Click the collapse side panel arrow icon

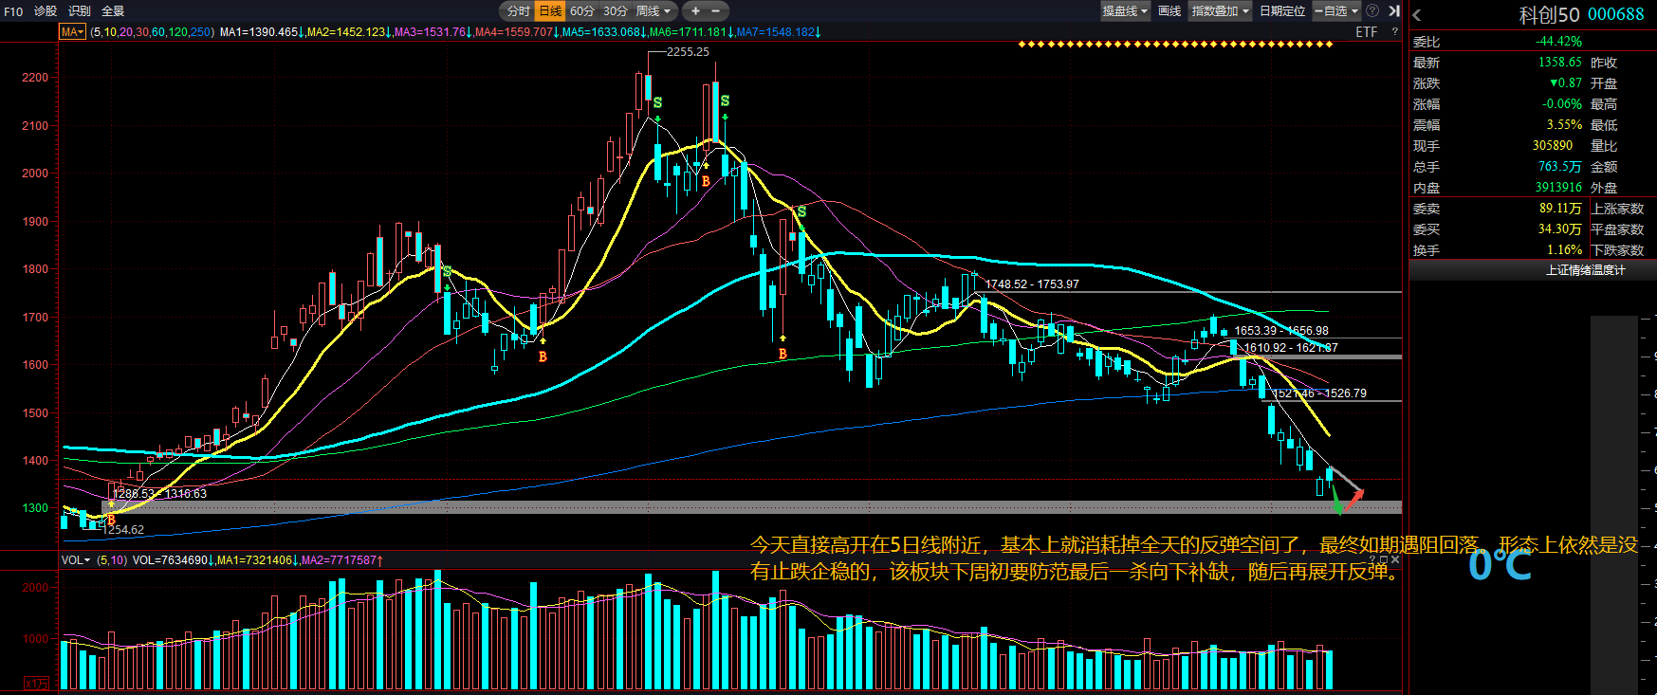[x=1393, y=11]
